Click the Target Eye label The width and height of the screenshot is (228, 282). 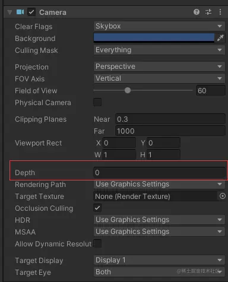pyautogui.click(x=33, y=273)
